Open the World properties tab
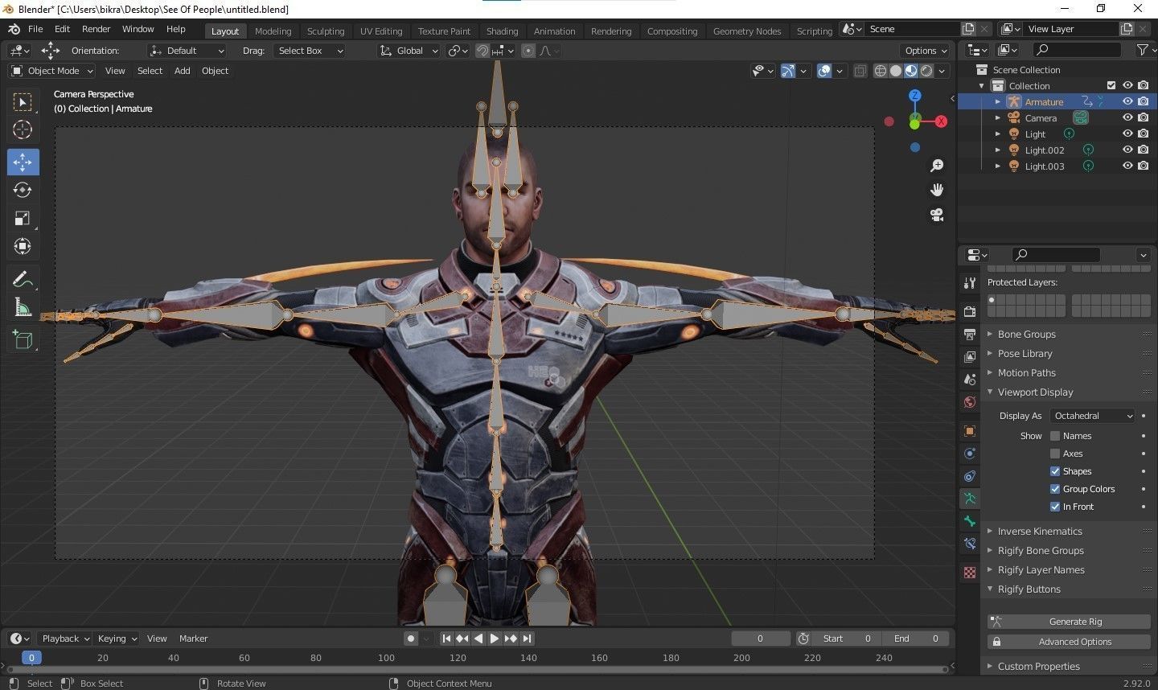This screenshot has width=1158, height=690. point(970,401)
